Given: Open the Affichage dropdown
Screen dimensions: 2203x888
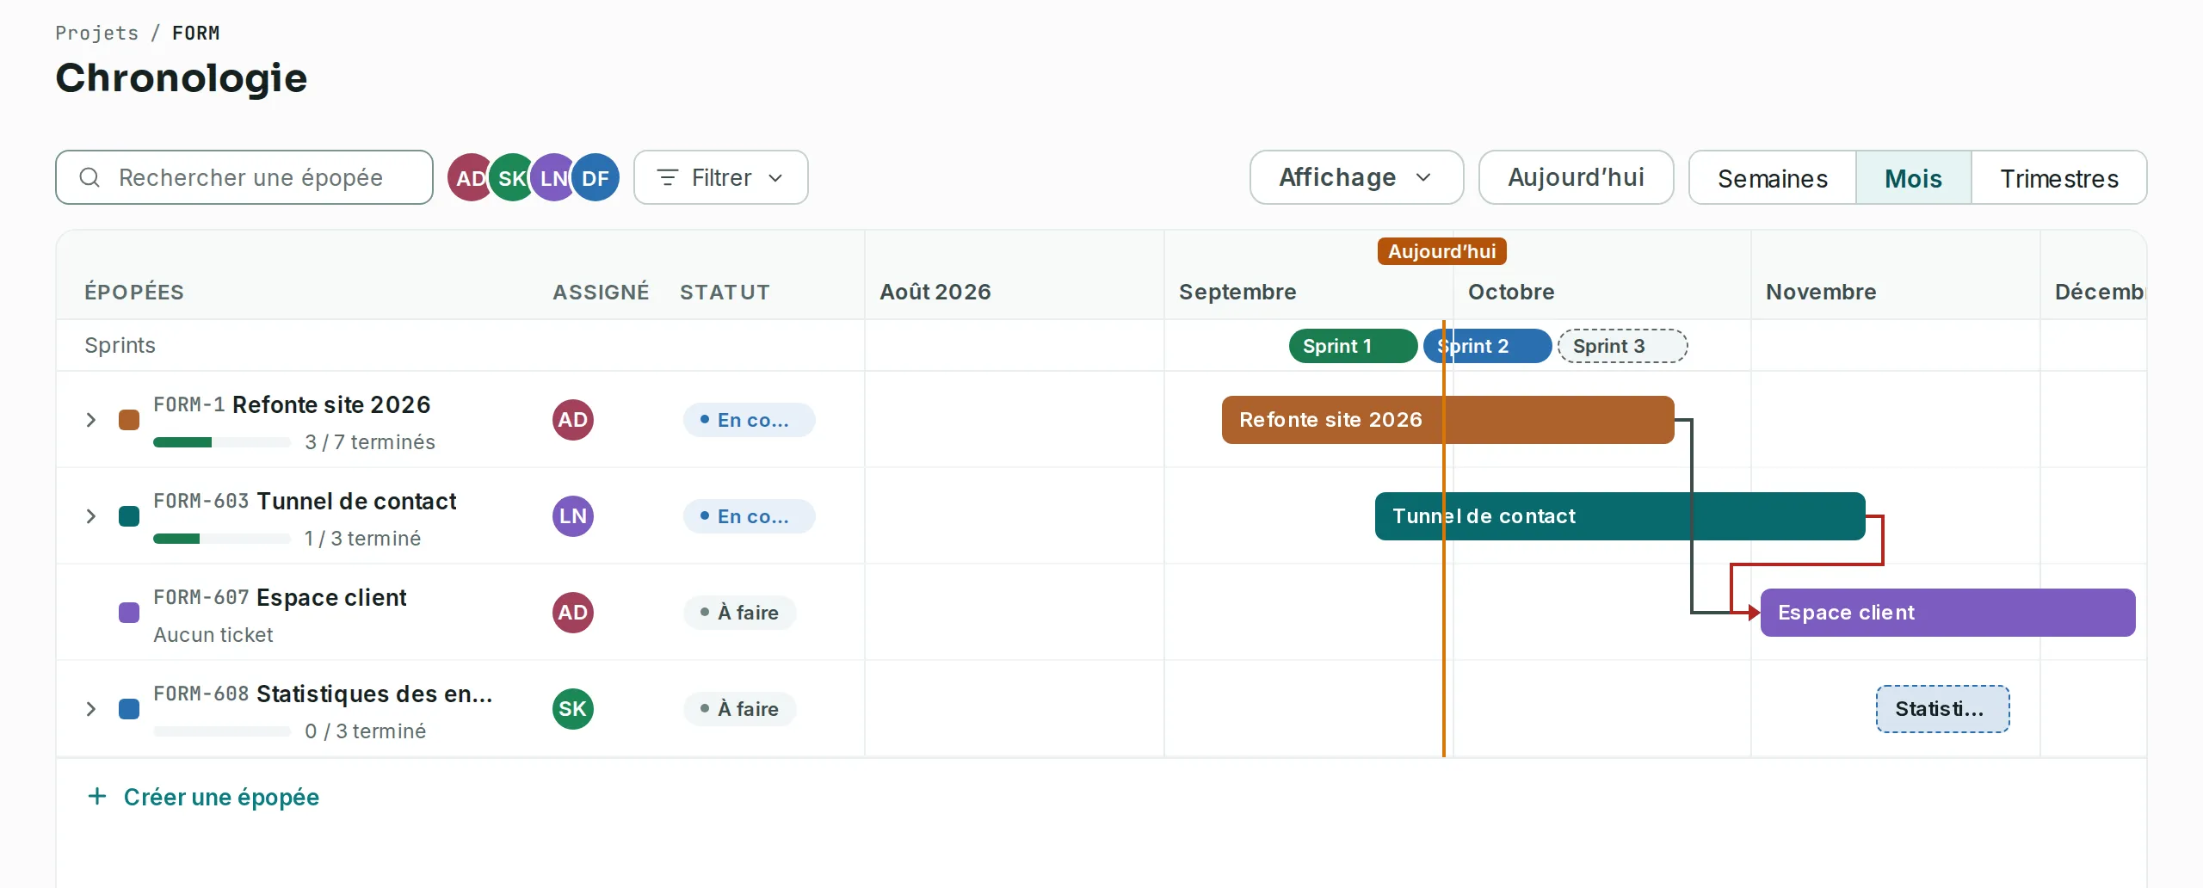Looking at the screenshot, I should (1356, 177).
